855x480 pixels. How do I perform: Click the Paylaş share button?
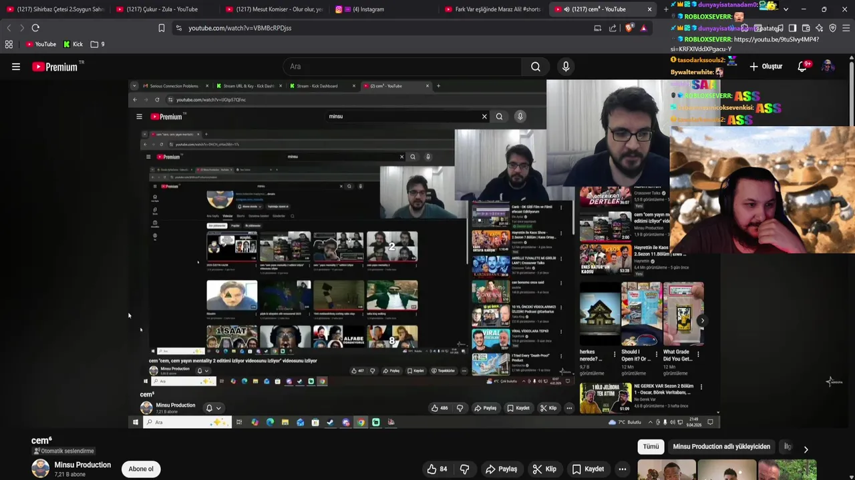click(502, 469)
